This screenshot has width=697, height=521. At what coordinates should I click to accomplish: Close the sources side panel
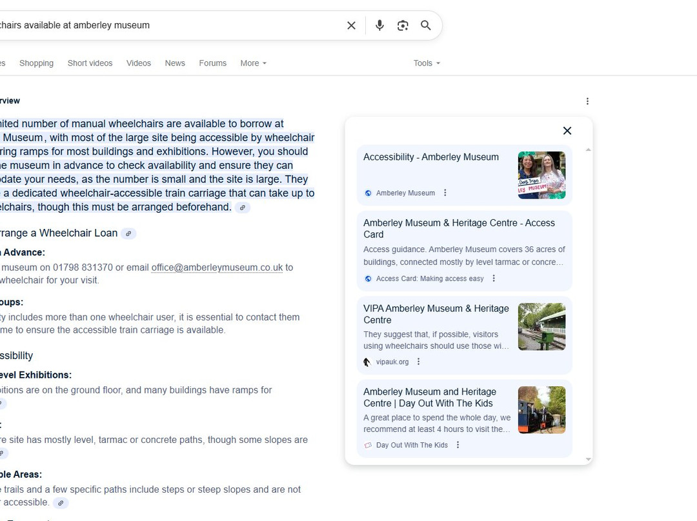point(567,131)
